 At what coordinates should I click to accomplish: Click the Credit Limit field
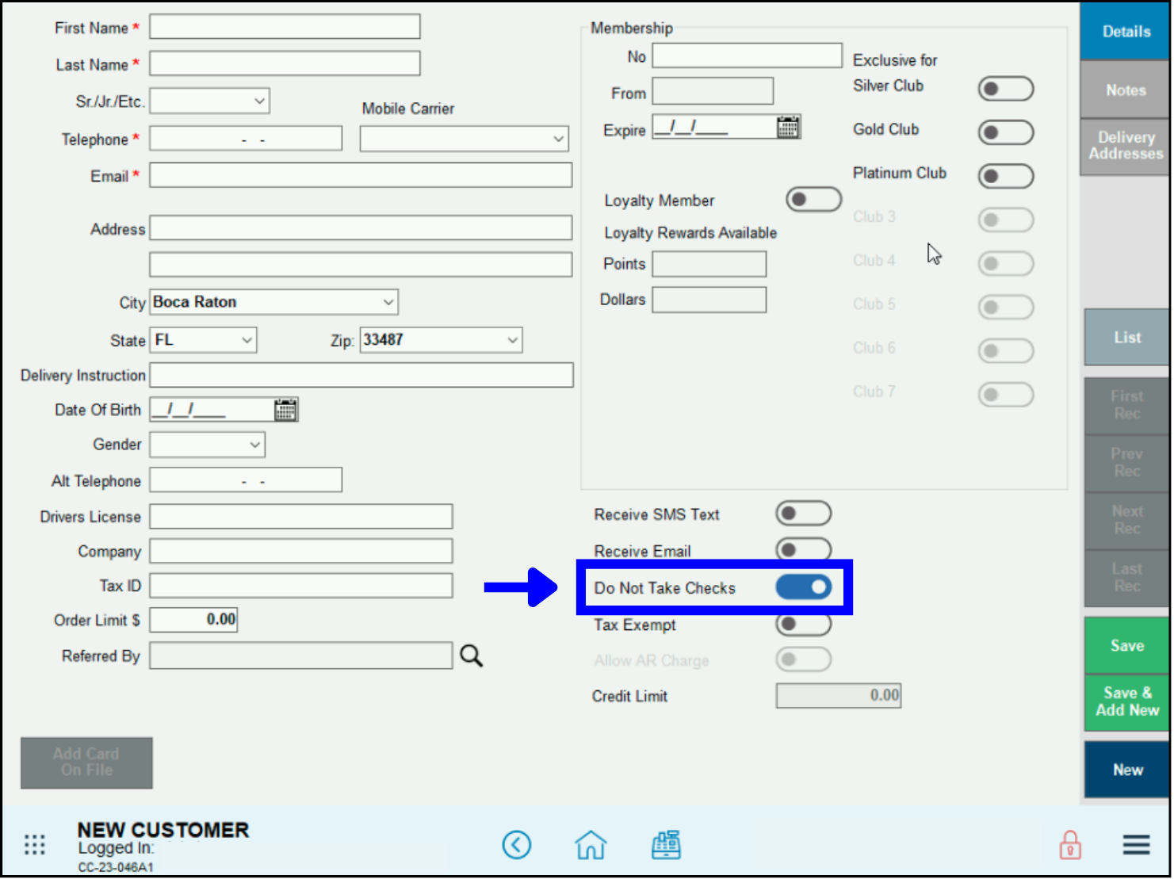click(839, 695)
